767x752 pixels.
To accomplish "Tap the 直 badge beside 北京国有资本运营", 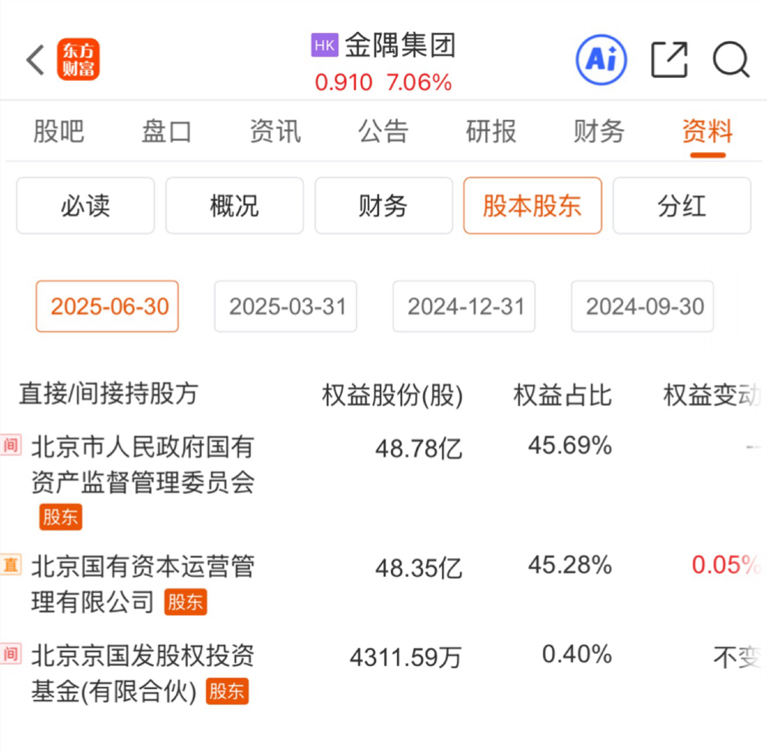I will [x=10, y=565].
